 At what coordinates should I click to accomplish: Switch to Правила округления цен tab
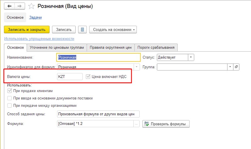pyautogui.click(x=110, y=48)
